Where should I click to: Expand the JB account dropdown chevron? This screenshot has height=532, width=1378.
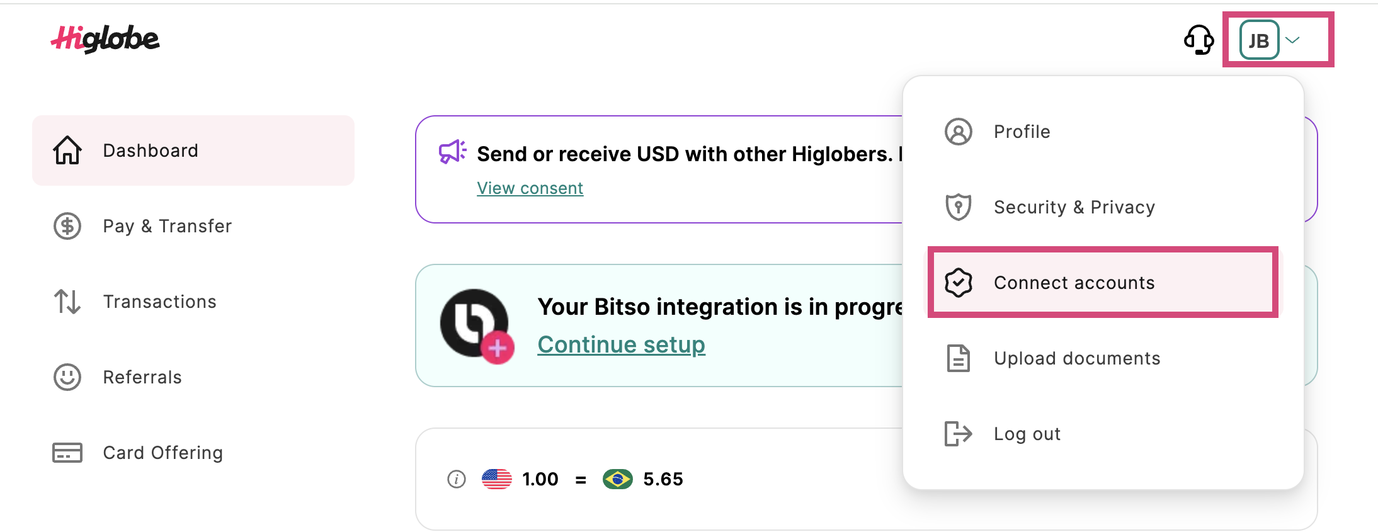coord(1294,40)
